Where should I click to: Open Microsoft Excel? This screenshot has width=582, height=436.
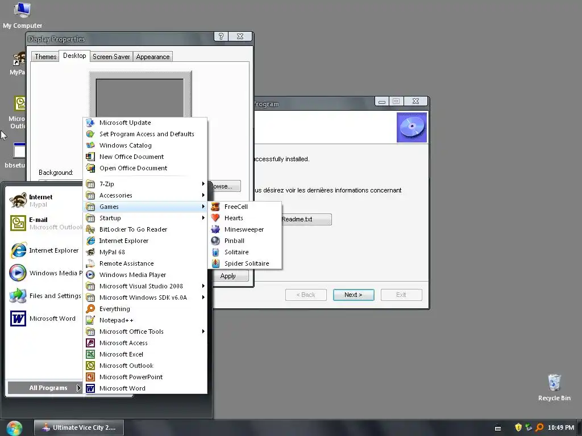coord(145,354)
